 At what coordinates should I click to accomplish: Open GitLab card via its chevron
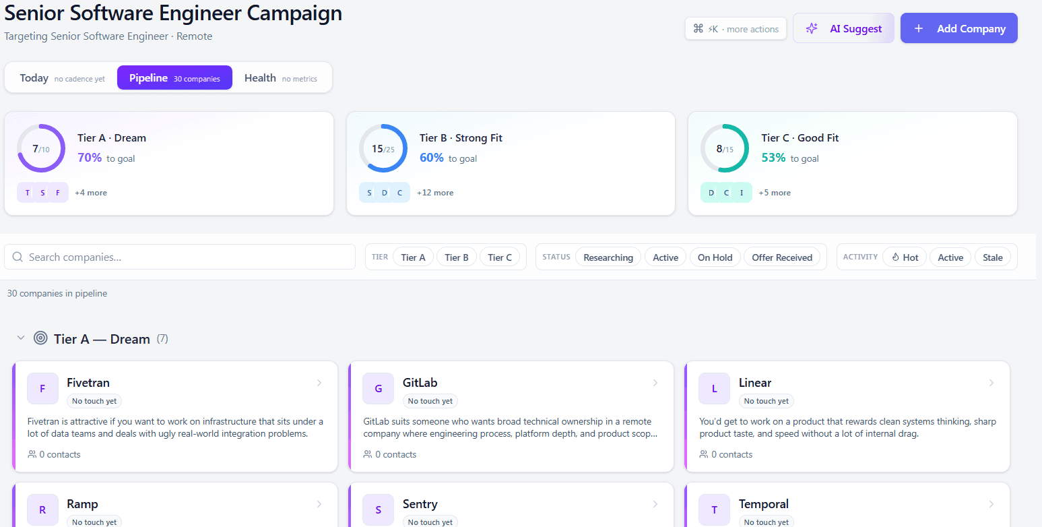655,383
